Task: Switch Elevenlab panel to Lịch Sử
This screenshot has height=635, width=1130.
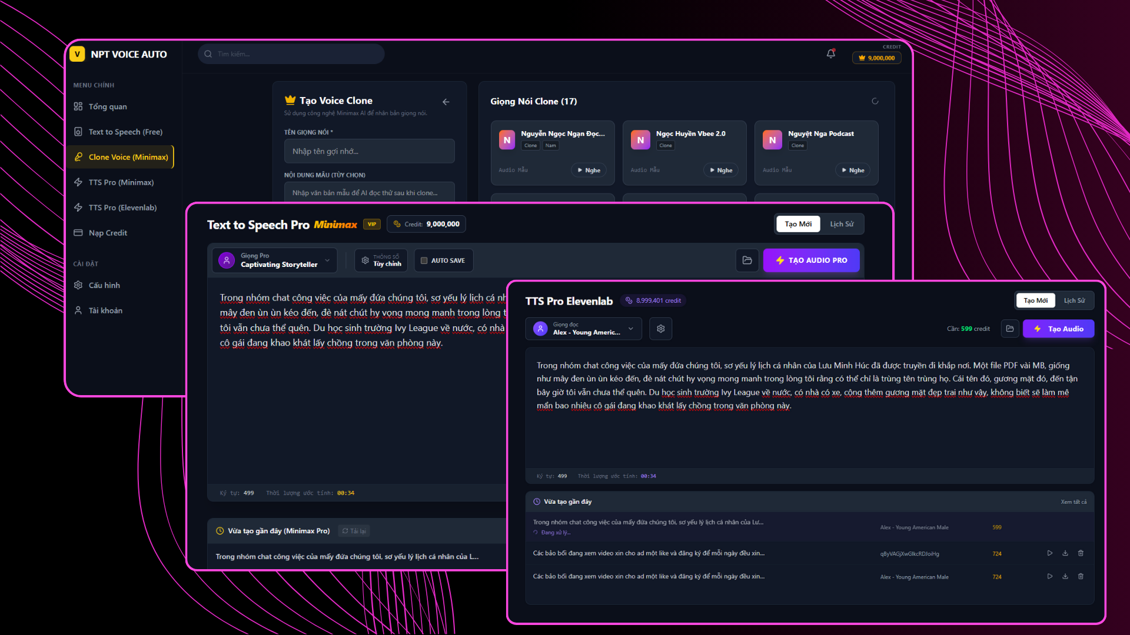Action: pyautogui.click(x=1074, y=300)
